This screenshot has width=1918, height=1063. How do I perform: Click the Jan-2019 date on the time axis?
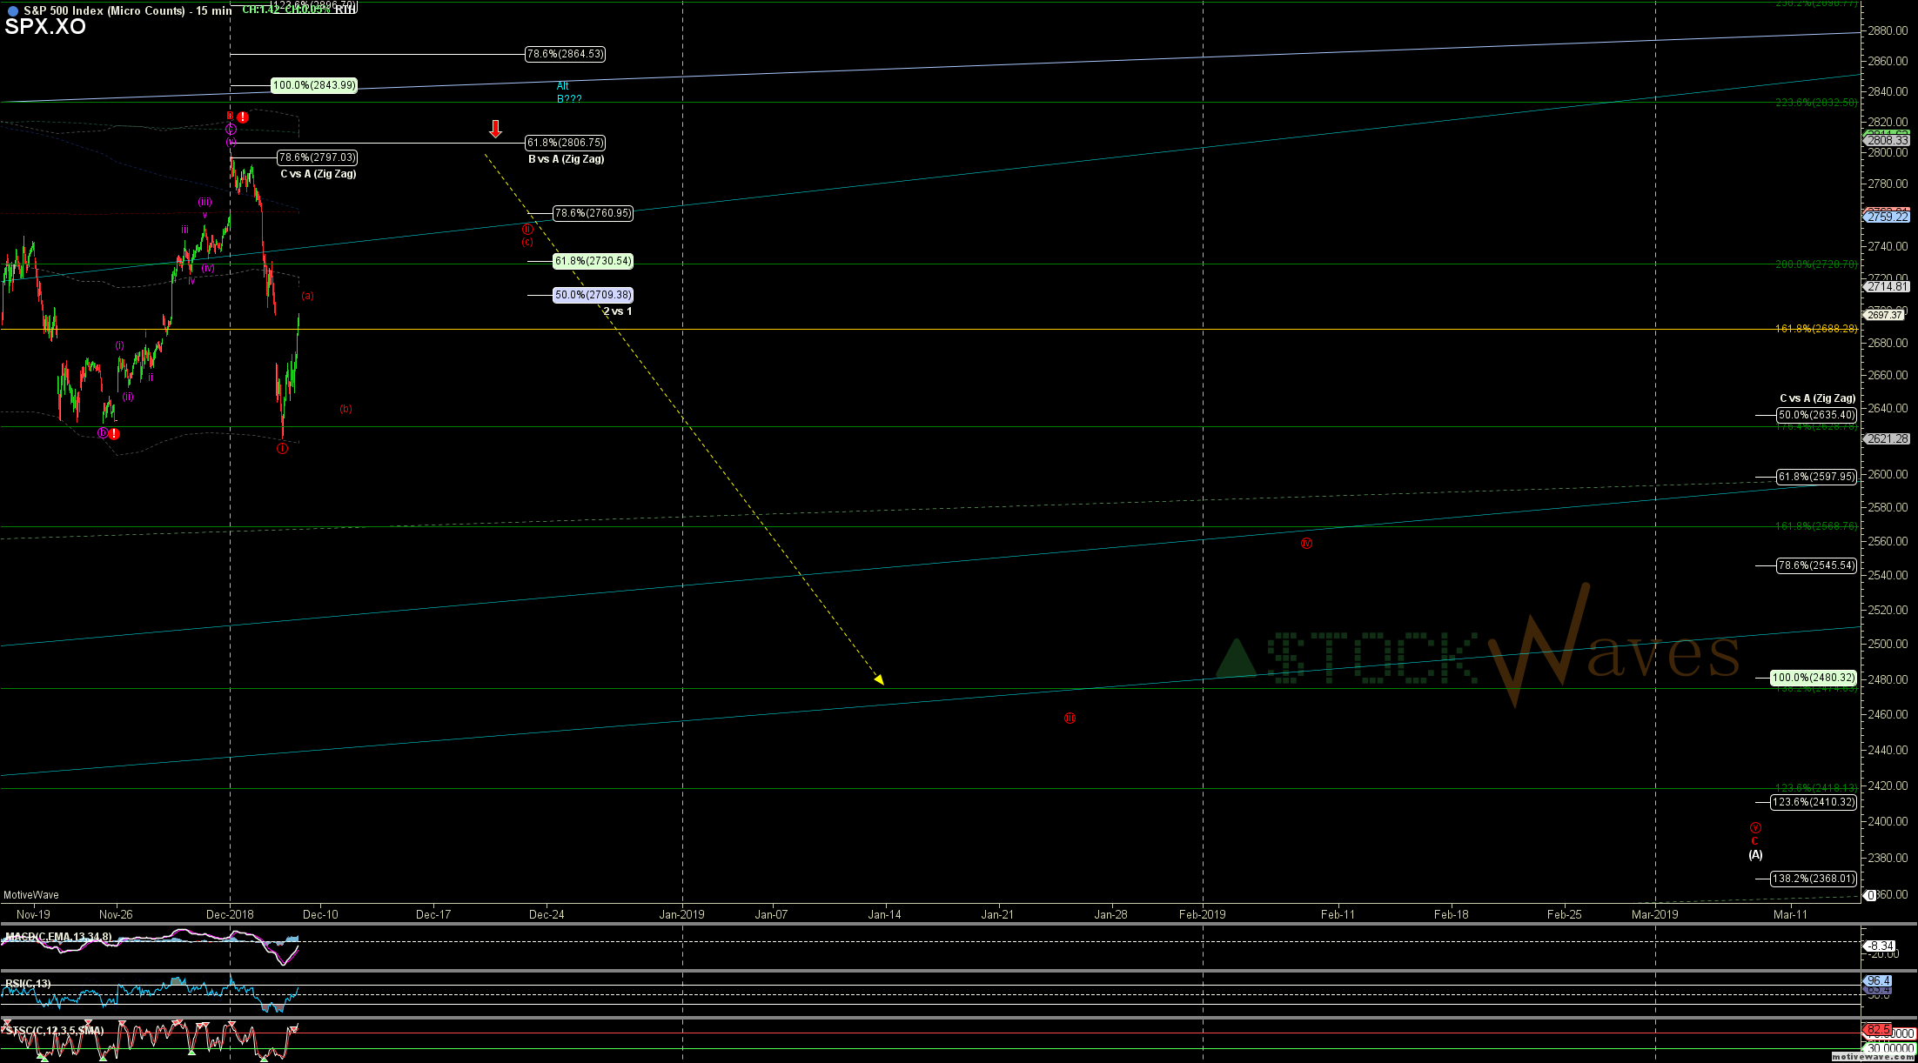tap(681, 914)
